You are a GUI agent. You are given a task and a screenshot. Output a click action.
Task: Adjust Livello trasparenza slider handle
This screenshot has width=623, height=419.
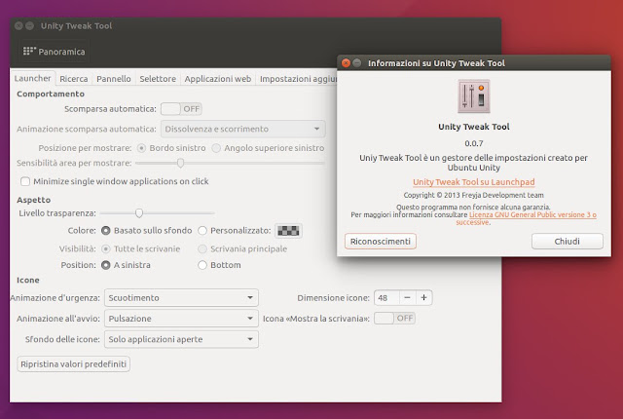point(138,213)
